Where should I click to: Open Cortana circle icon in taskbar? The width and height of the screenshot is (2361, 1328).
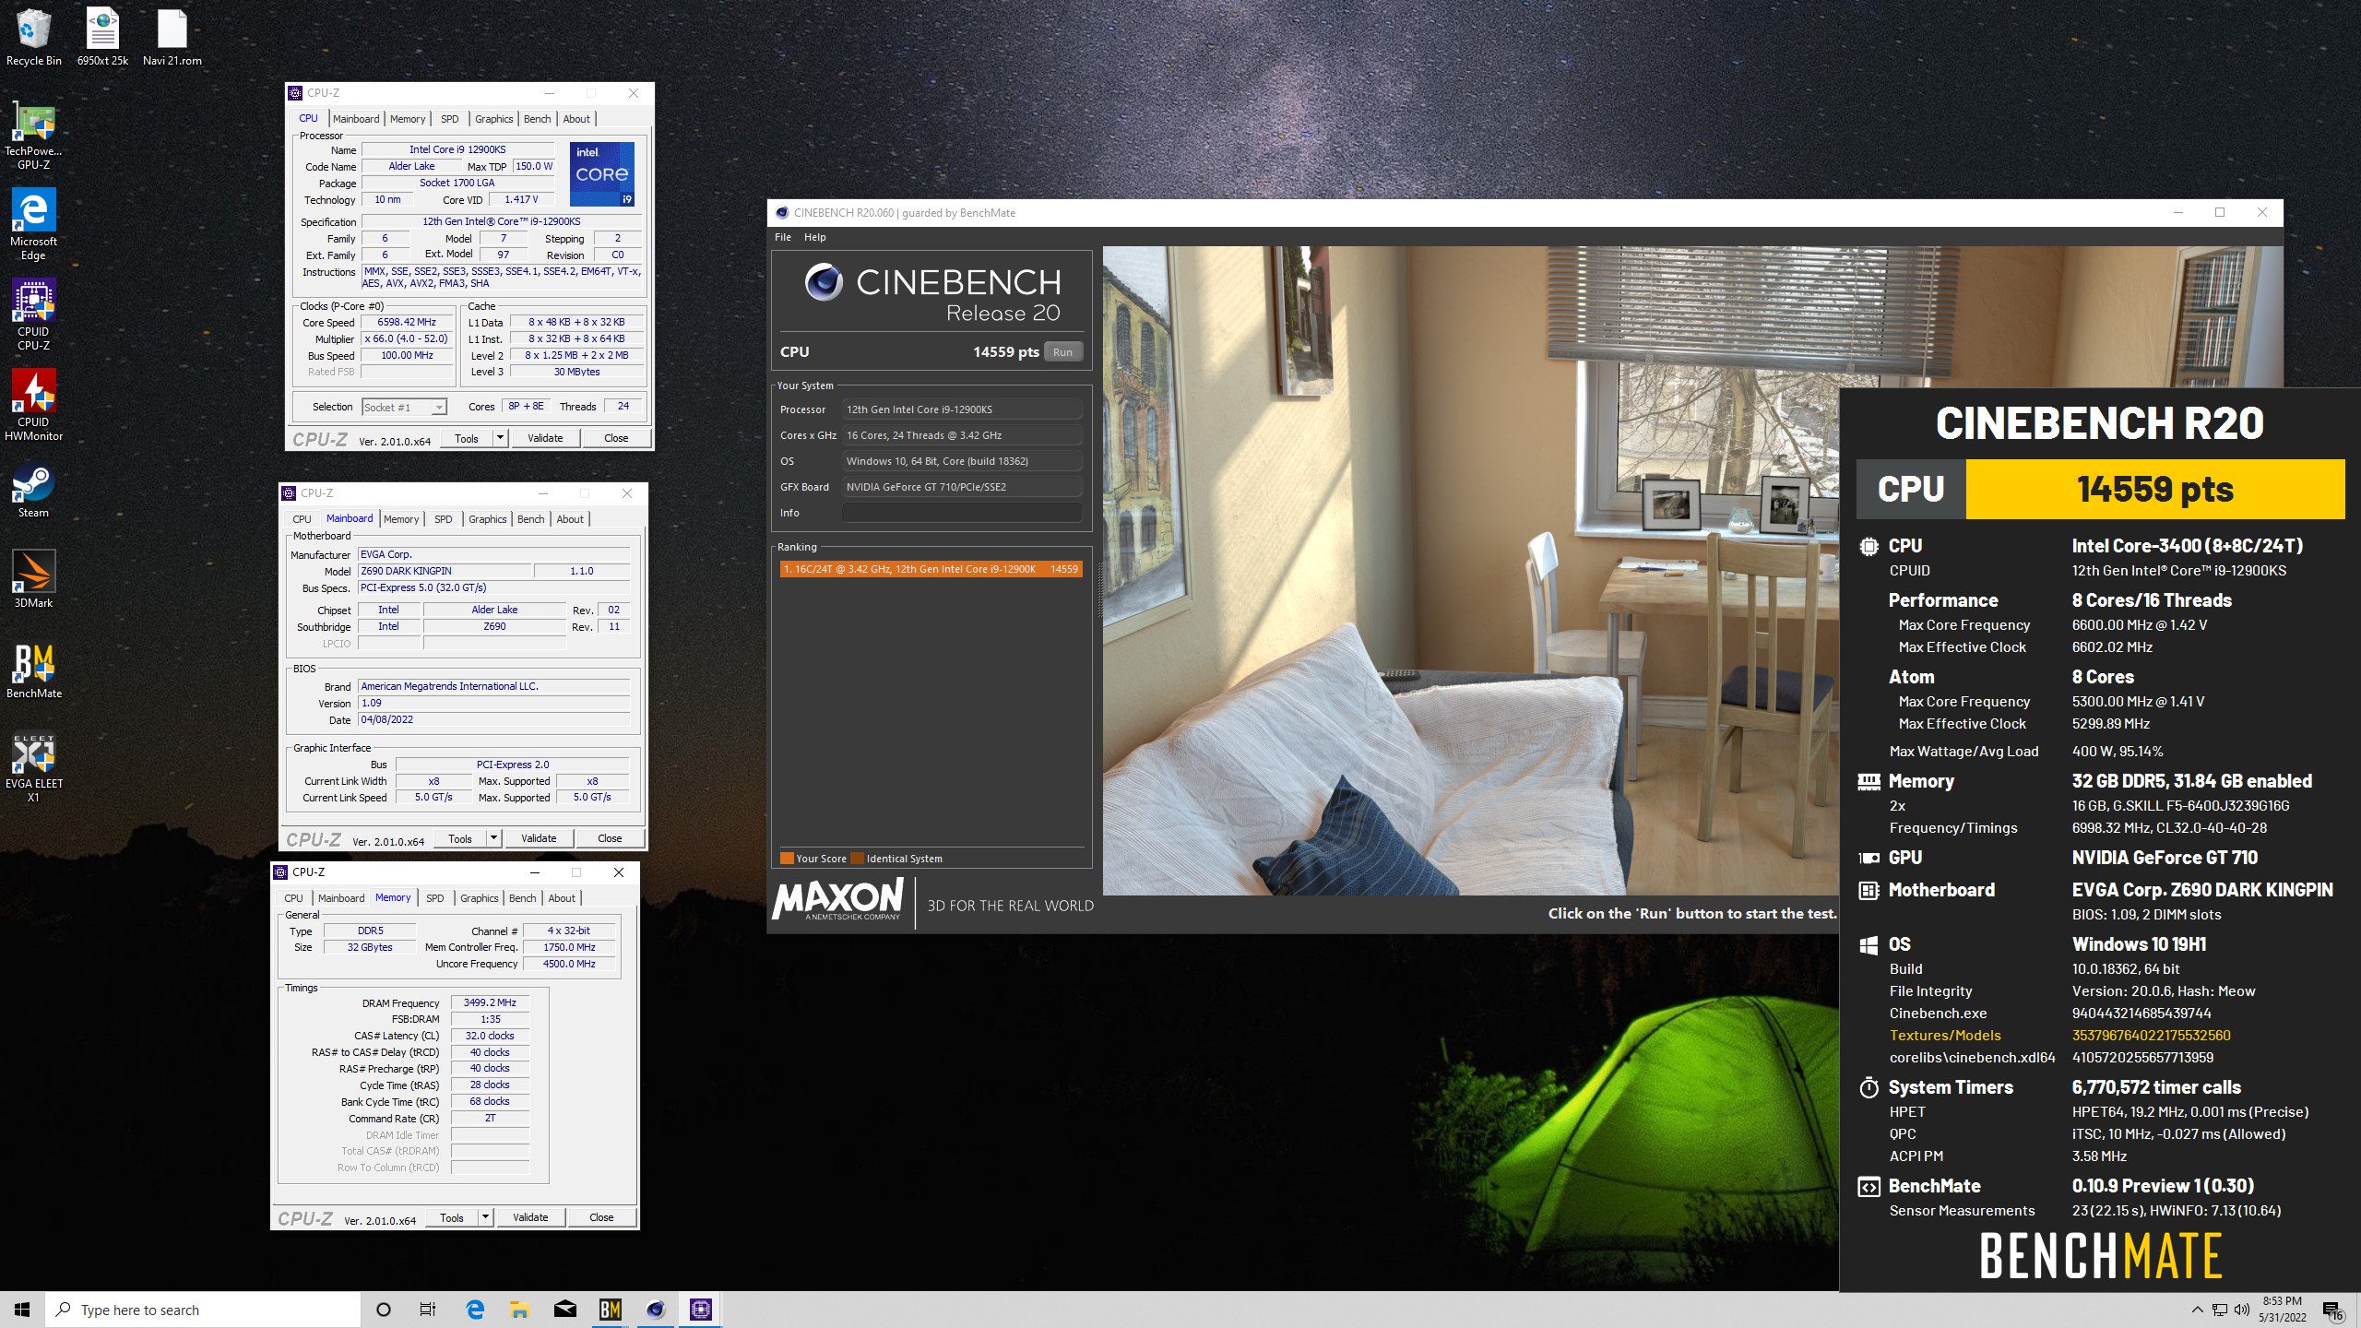384,1310
